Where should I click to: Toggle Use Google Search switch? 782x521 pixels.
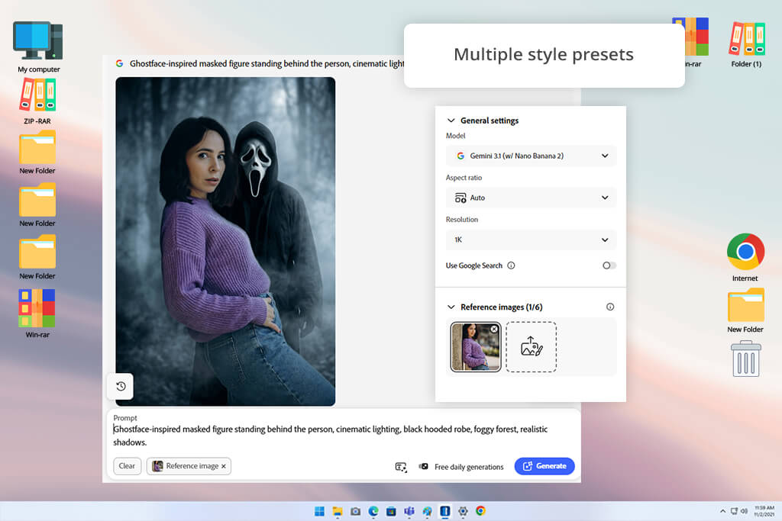click(609, 265)
